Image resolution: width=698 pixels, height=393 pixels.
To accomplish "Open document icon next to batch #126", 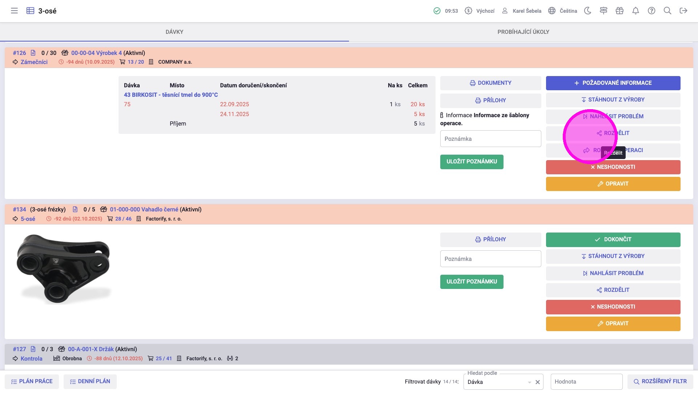I will coord(33,53).
